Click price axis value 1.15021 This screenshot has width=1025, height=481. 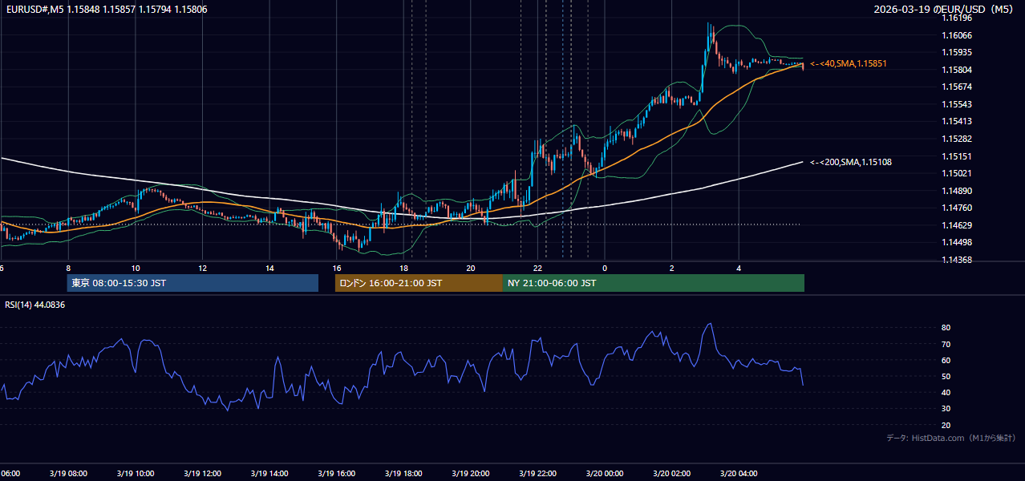tap(956, 173)
